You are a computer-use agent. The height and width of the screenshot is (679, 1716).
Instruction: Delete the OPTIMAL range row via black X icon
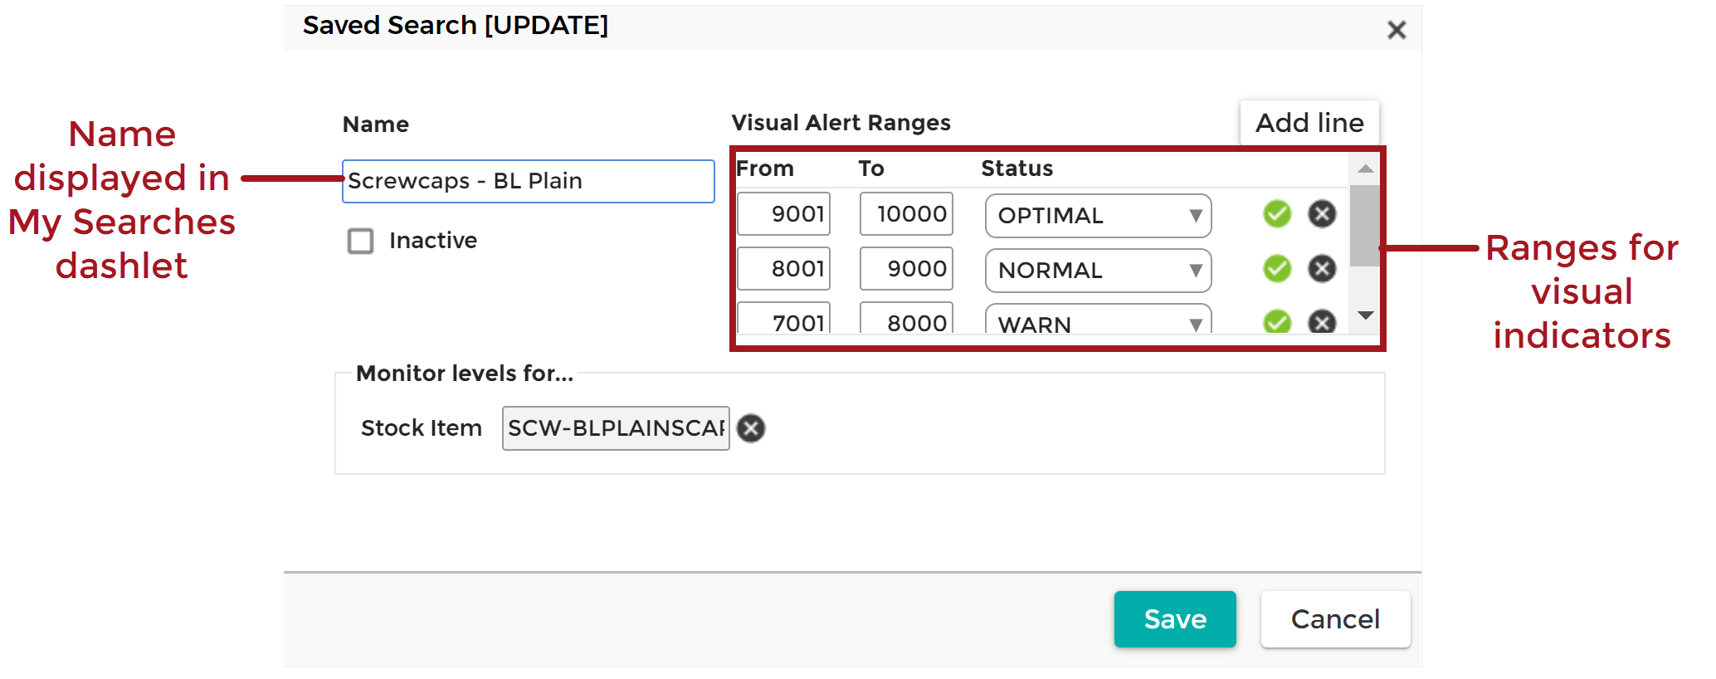[1322, 213]
